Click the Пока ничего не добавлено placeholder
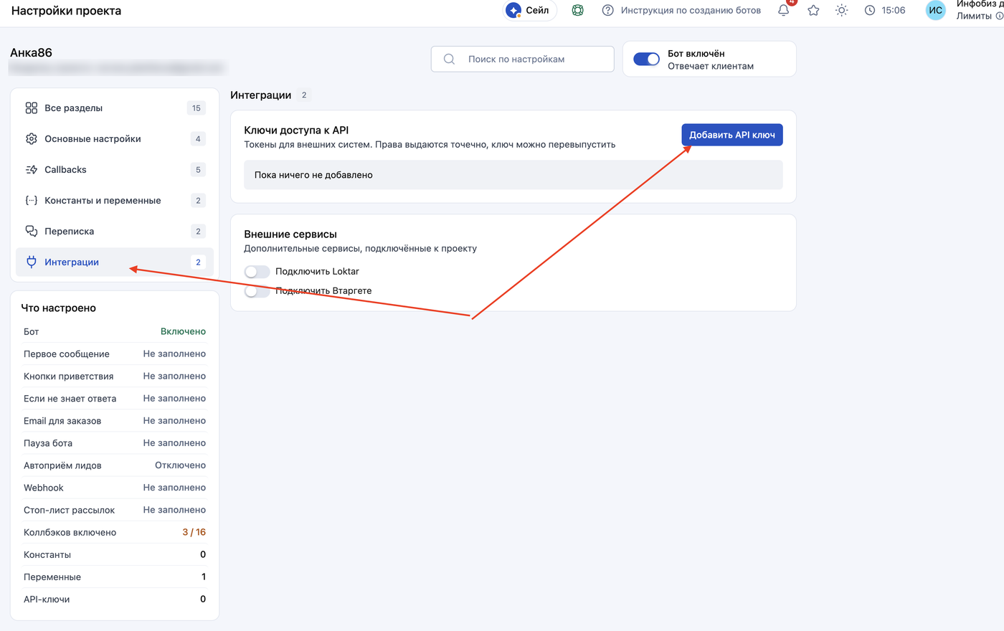This screenshot has height=631, width=1004. (513, 175)
